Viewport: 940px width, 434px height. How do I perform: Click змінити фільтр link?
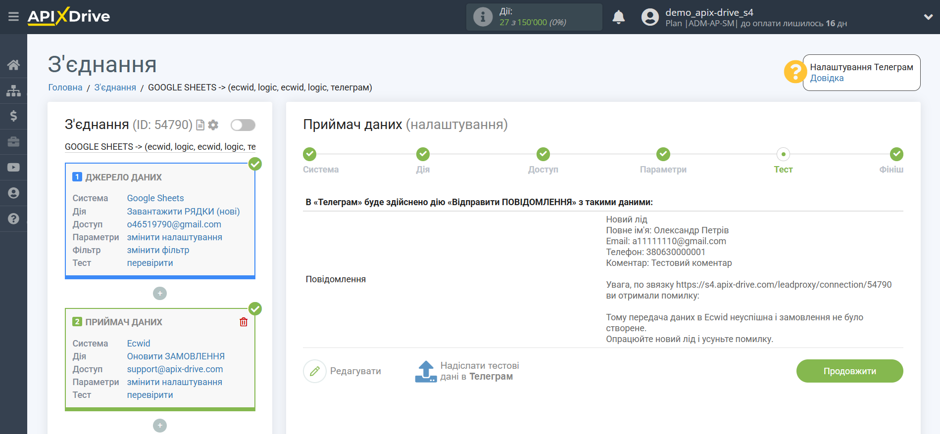tap(158, 250)
